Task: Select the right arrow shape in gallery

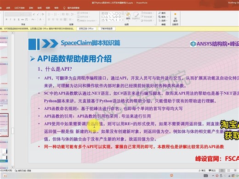Action: [116, 17]
